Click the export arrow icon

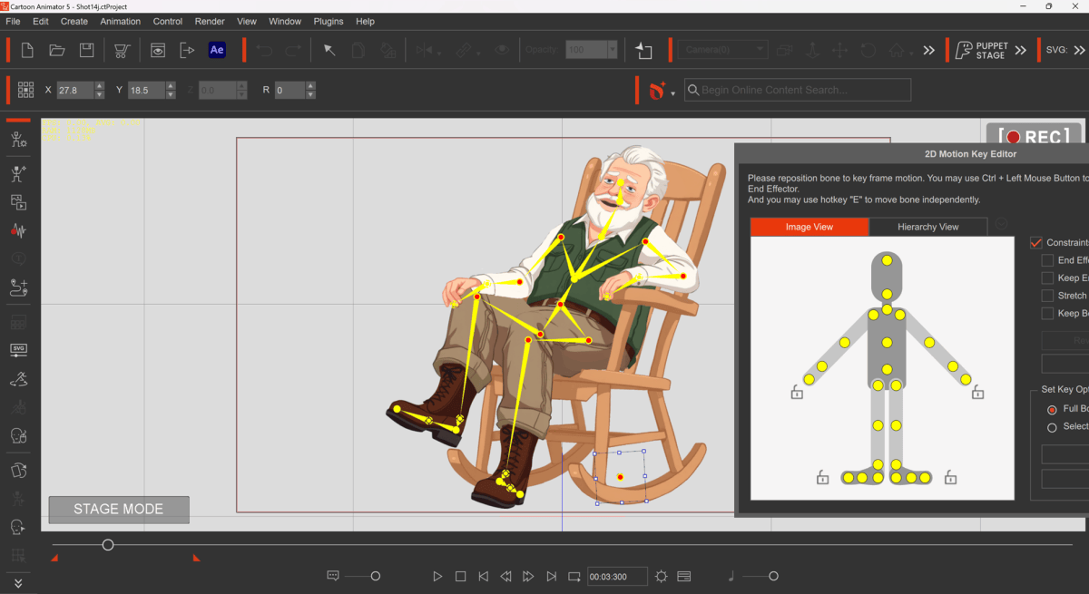[188, 50]
